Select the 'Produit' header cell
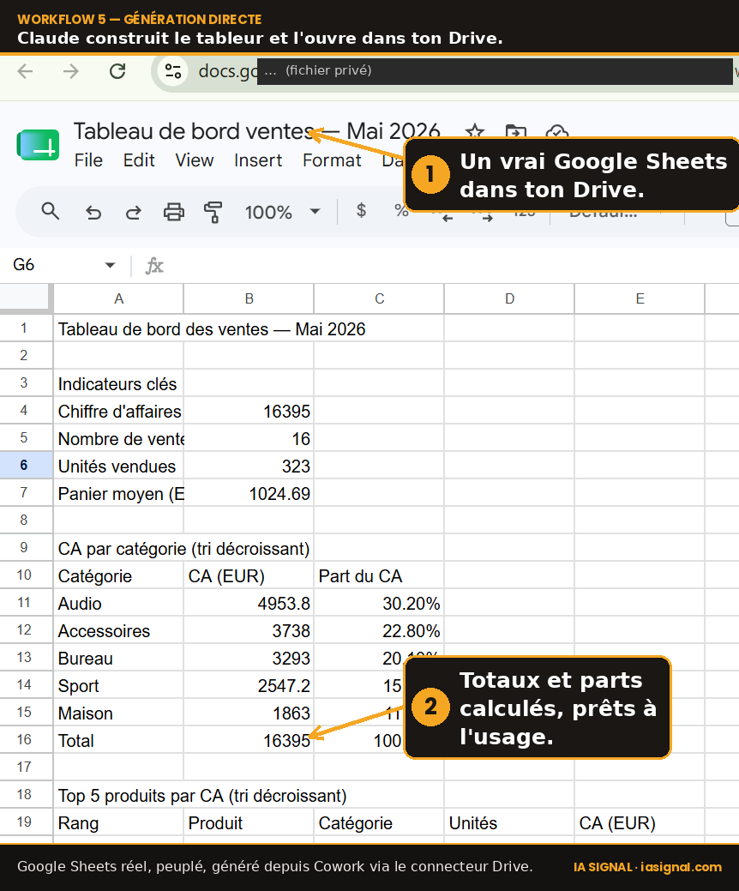This screenshot has width=739, height=891. pos(249,823)
